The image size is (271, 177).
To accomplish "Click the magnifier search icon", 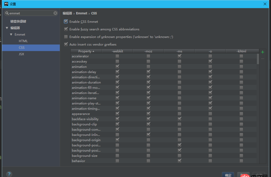I will (7, 13).
